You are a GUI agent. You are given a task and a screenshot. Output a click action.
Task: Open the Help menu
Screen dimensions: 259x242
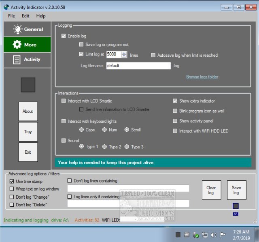(x=41, y=16)
